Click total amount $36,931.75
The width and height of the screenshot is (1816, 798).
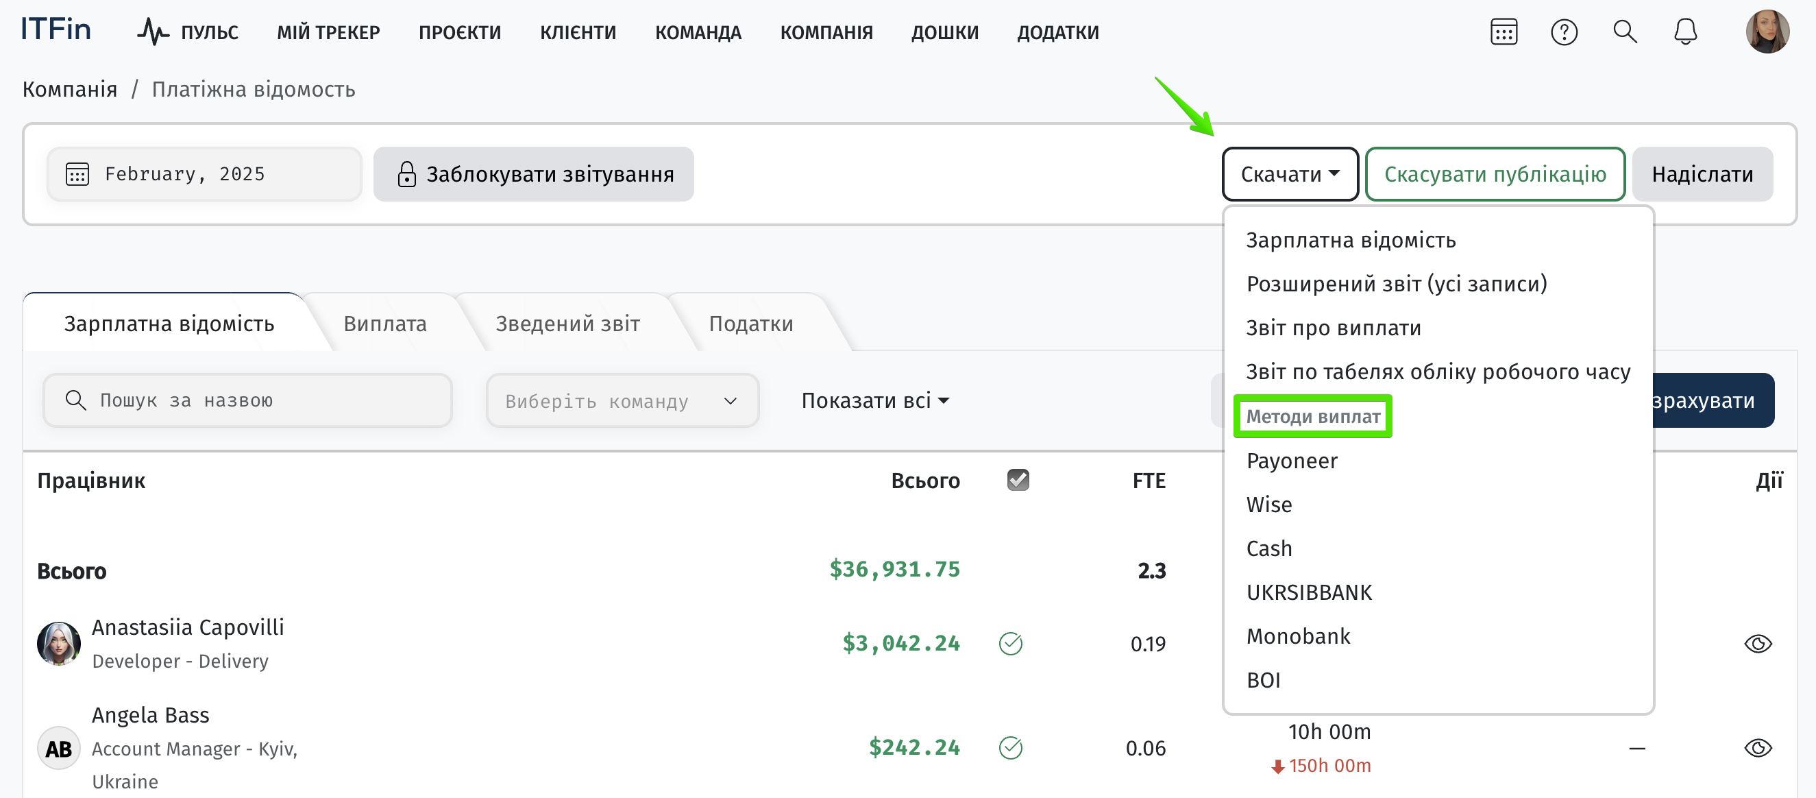894,569
